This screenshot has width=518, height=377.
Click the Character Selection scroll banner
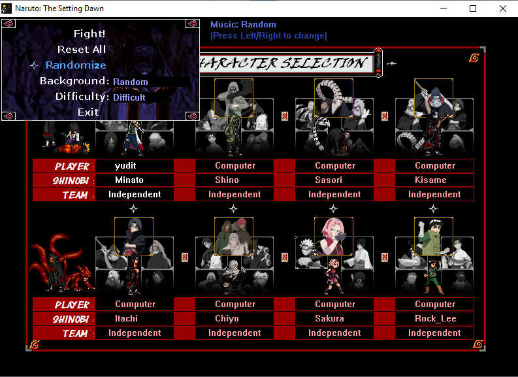tap(291, 63)
